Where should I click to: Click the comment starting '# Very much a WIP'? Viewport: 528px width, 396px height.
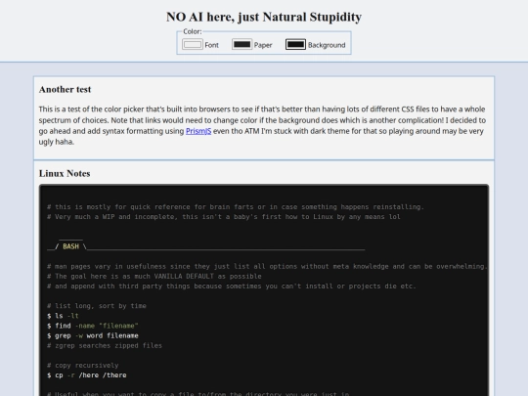(x=224, y=217)
